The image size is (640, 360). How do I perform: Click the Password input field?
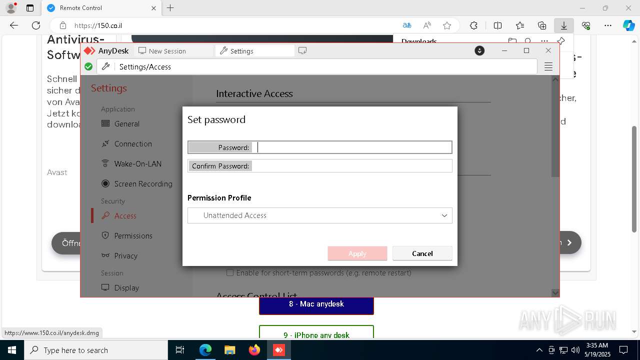point(320,147)
